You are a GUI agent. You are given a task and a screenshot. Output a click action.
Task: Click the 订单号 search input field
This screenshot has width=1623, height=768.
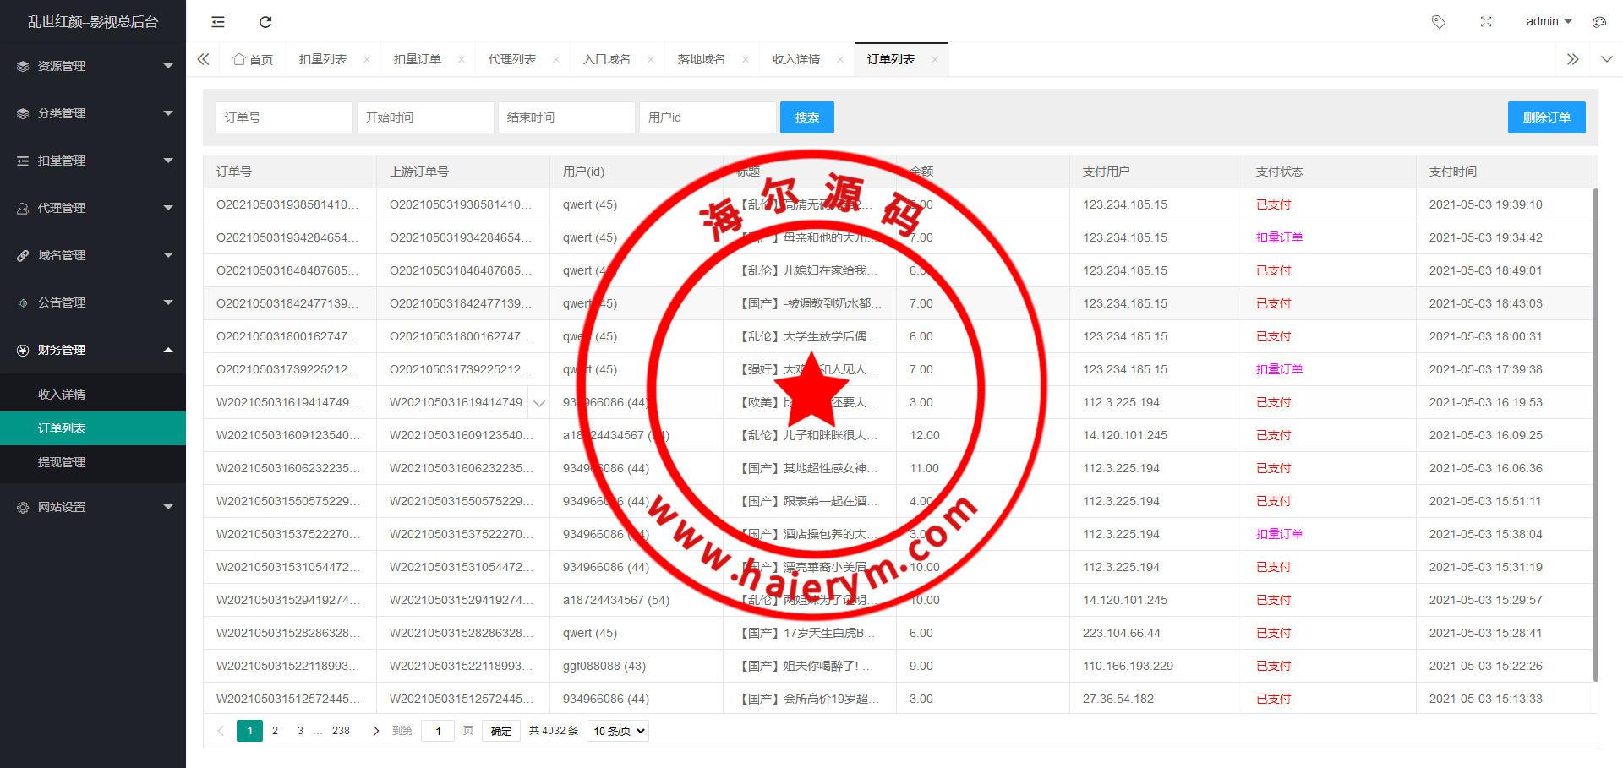284,117
